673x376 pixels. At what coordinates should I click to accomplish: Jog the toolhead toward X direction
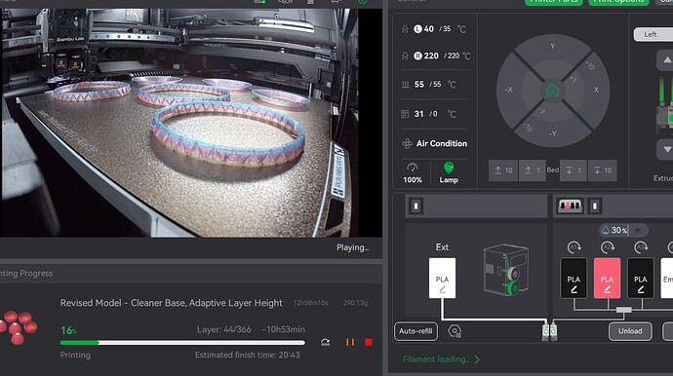pos(596,90)
